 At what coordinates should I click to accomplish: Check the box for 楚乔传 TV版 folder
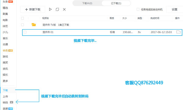click(22, 25)
